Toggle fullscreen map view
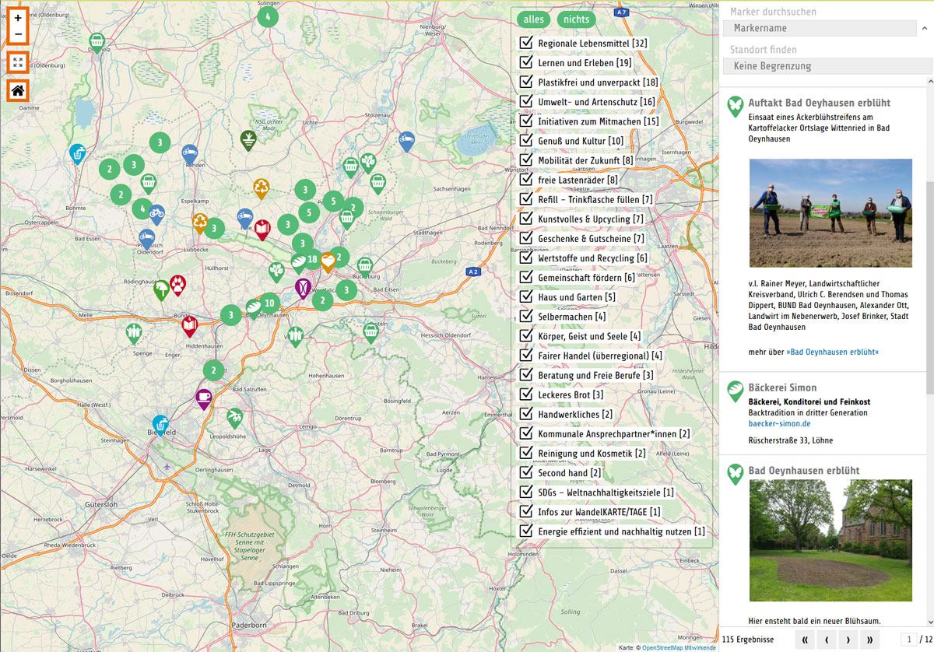The width and height of the screenshot is (934, 652). point(18,62)
